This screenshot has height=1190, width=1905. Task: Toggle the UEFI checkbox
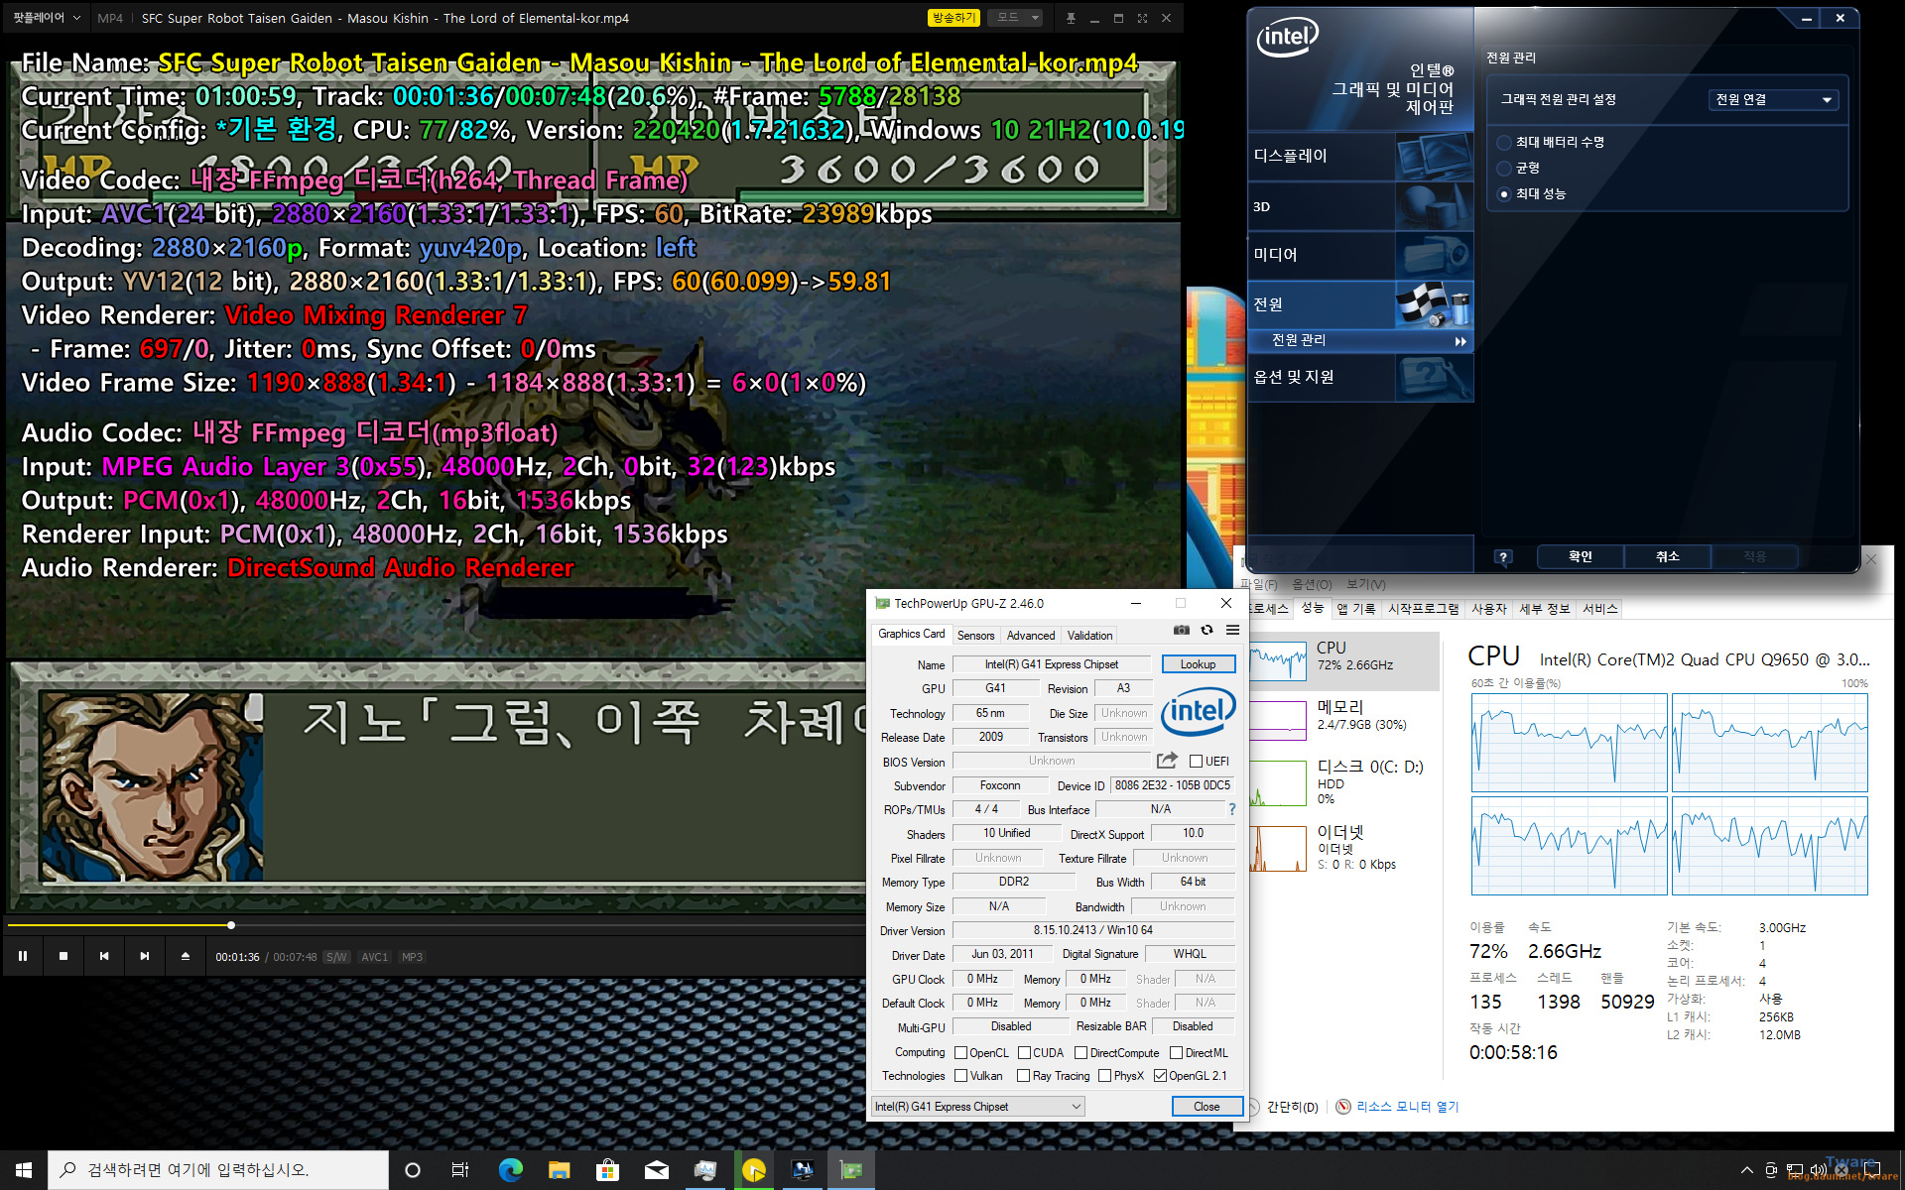coord(1196,762)
